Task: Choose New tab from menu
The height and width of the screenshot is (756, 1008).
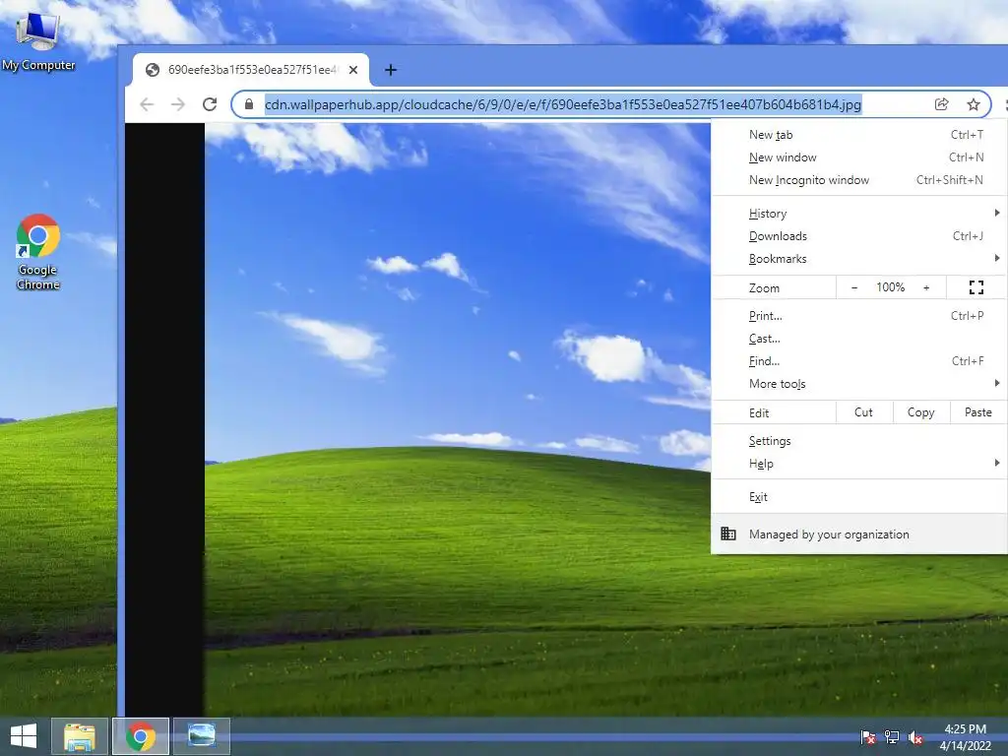Action: pos(858,134)
